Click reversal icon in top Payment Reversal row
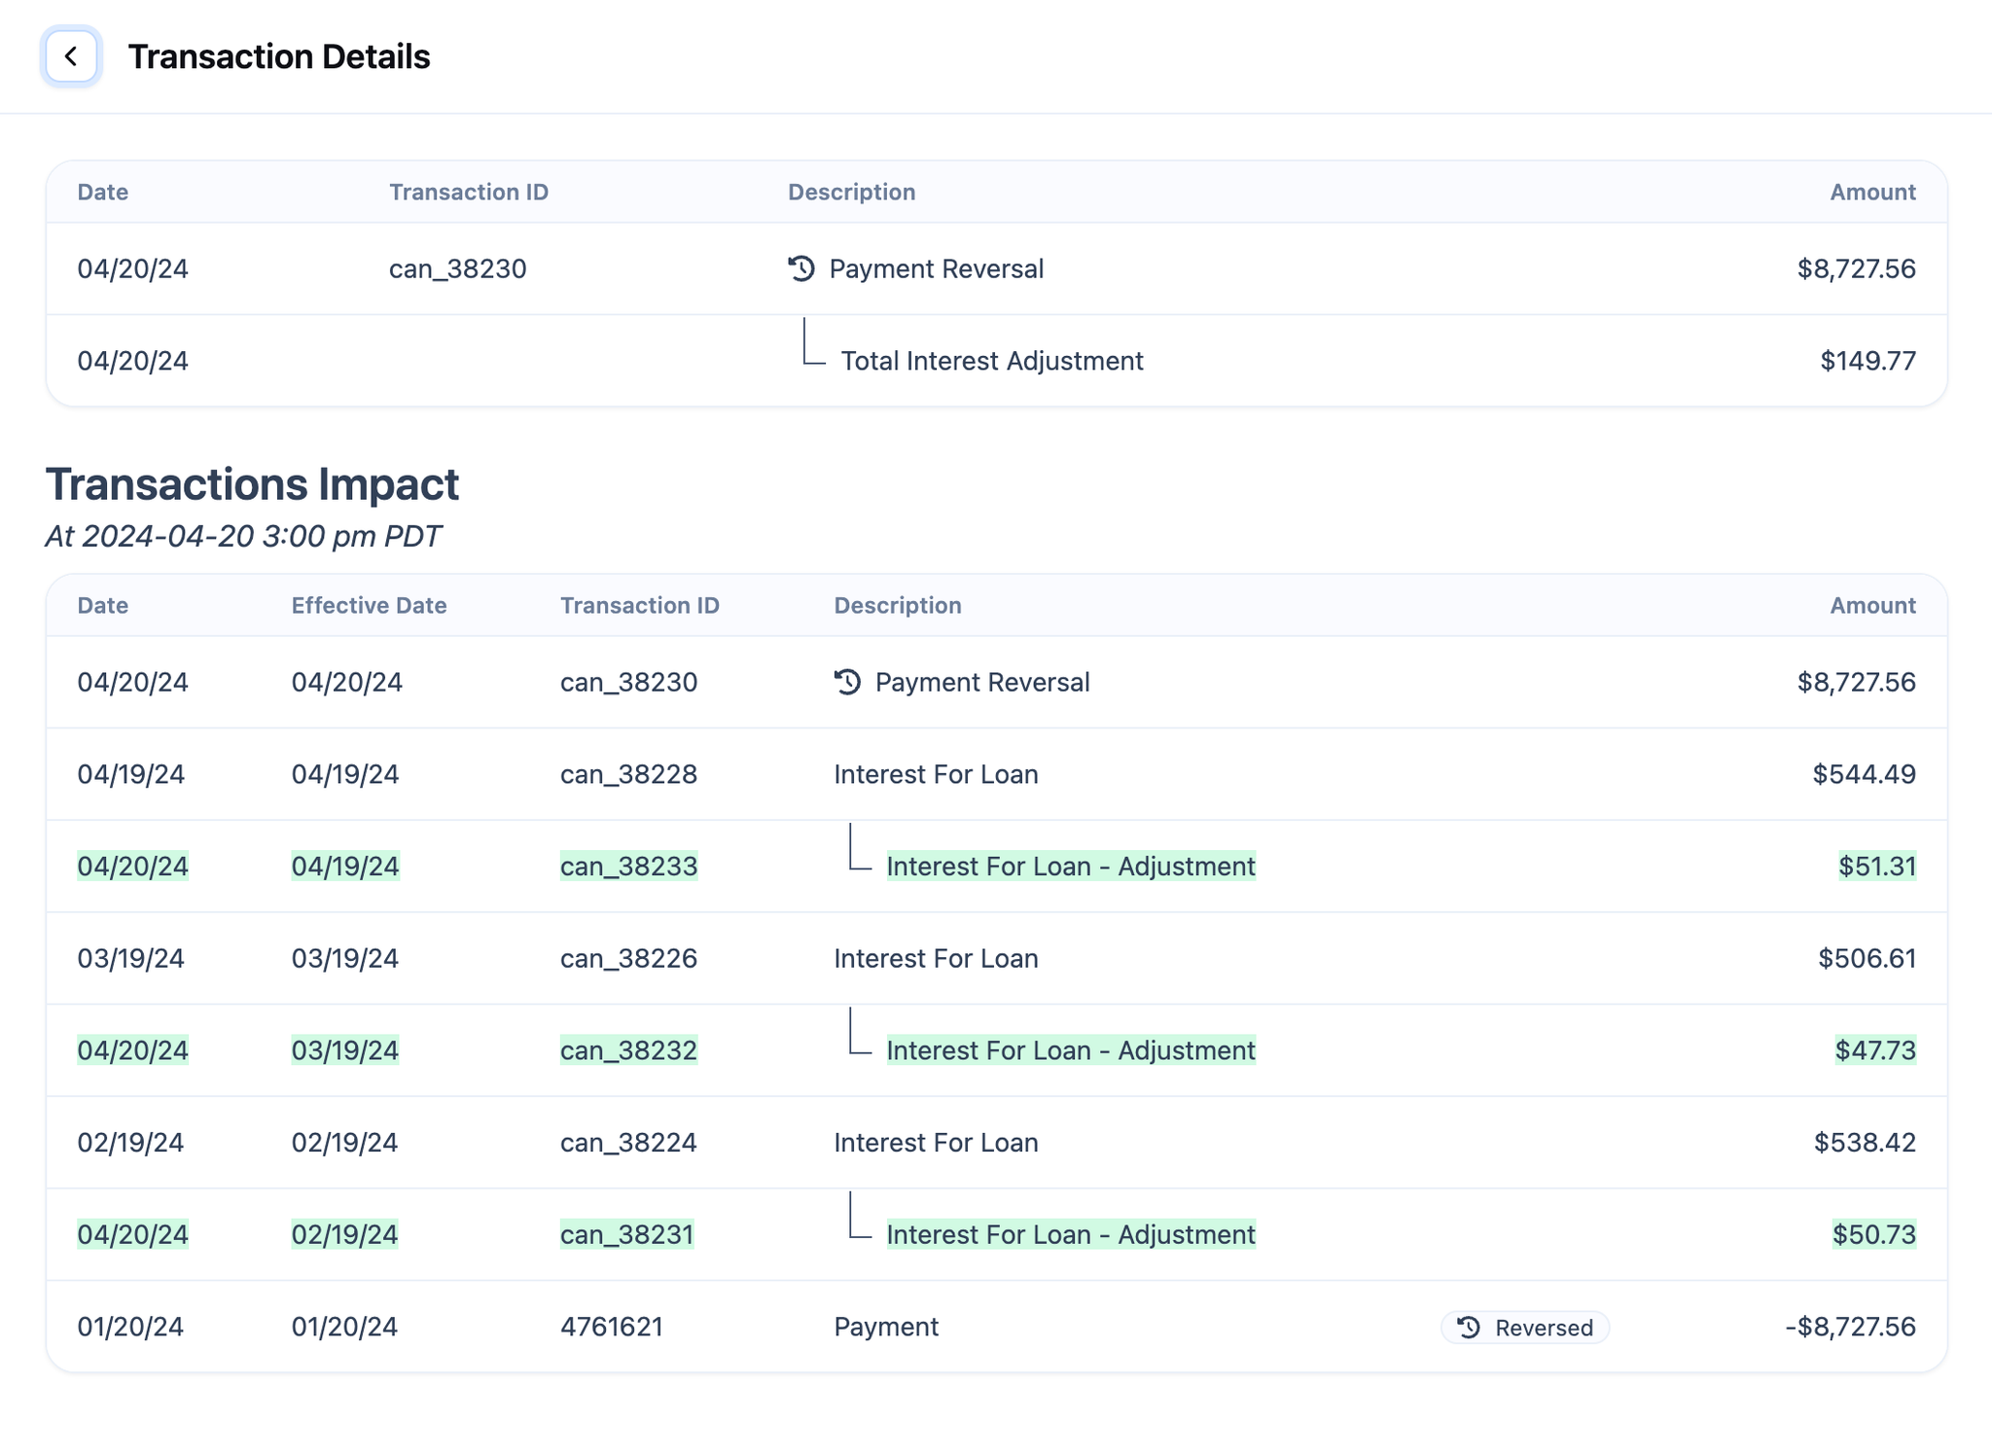1992x1454 pixels. pyautogui.click(x=801, y=268)
